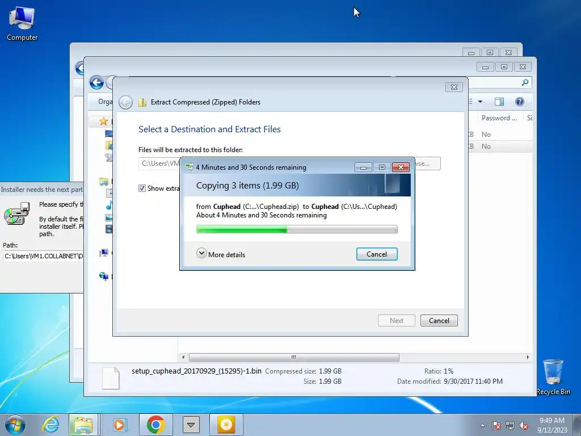Viewport: 581px width, 436px height.
Task: Toggle Show extracted files checkbox
Action: 142,188
